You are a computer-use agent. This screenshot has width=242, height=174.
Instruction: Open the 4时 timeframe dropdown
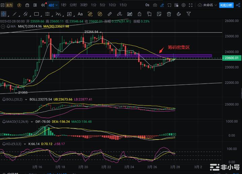[53, 5]
